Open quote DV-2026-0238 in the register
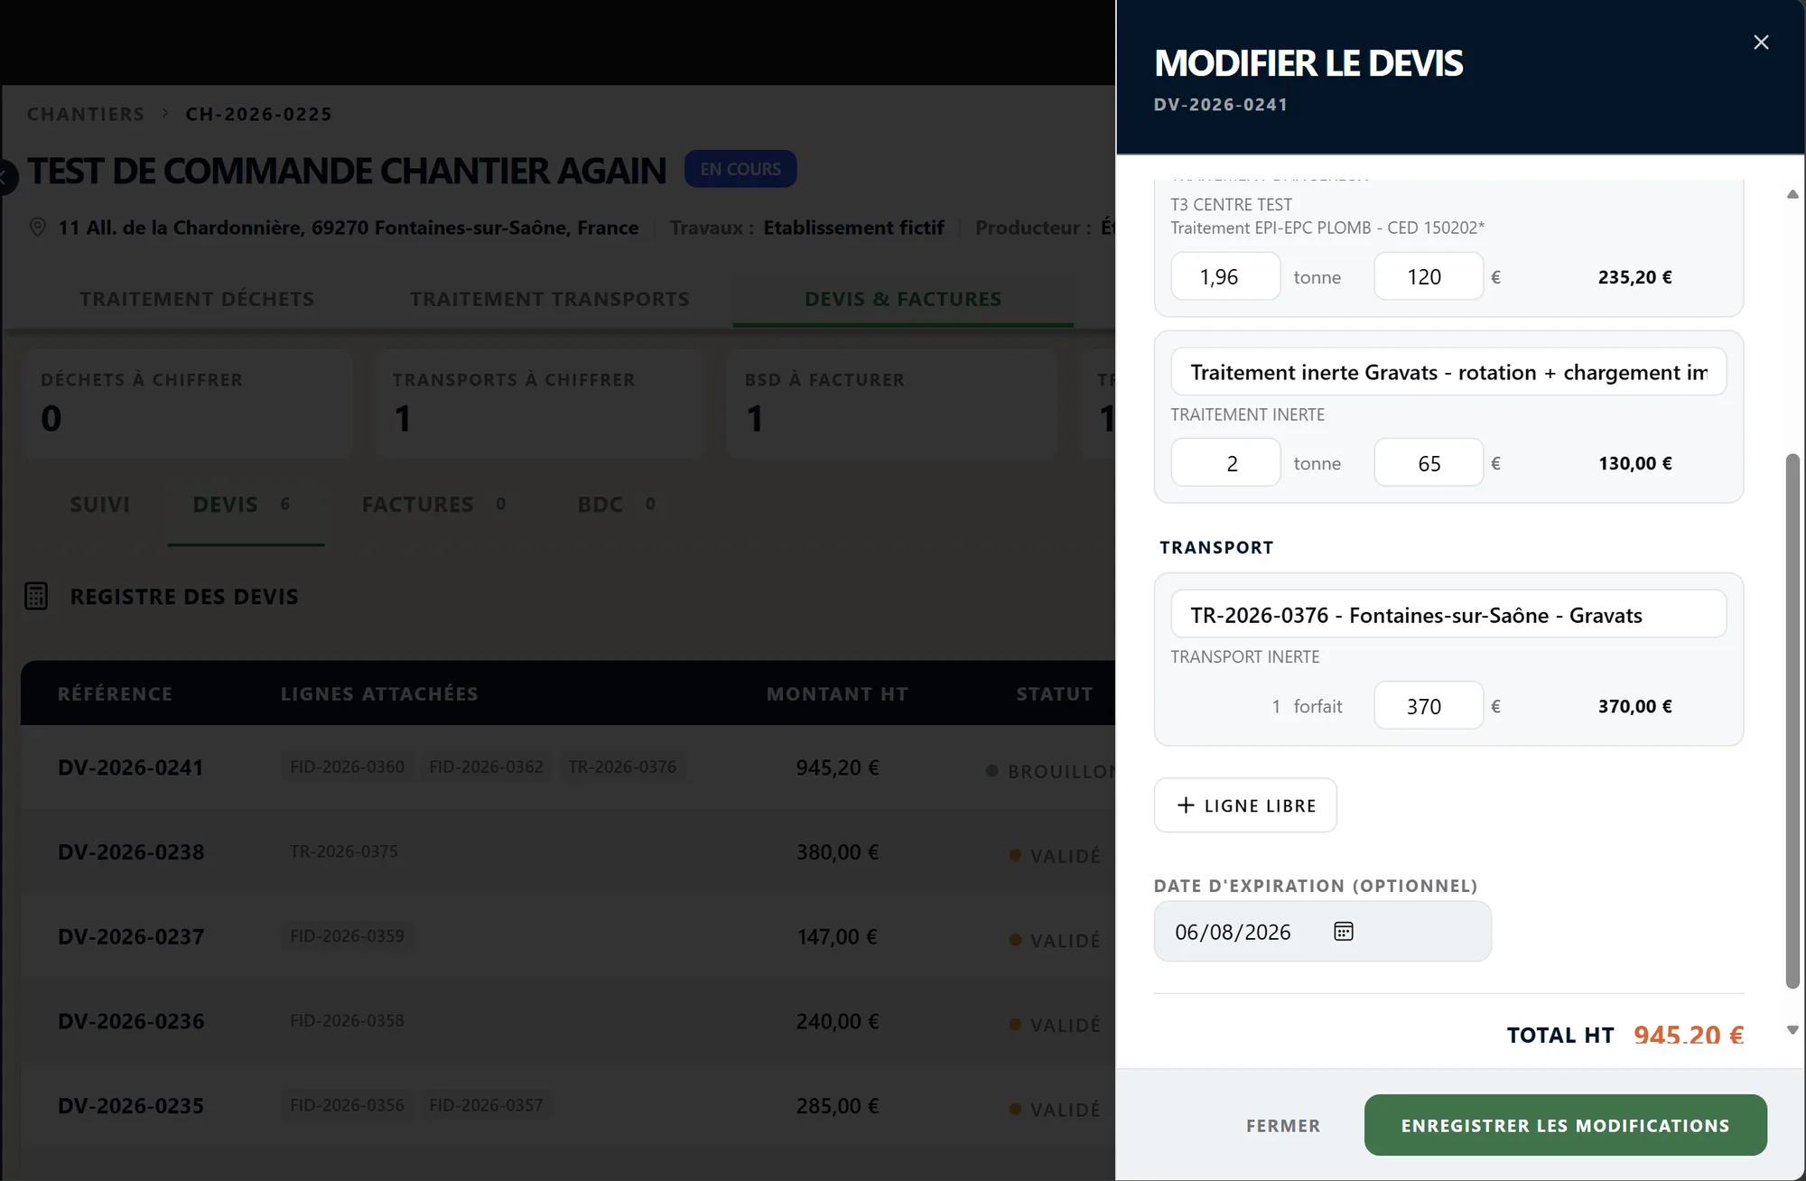This screenshot has width=1806, height=1181. [131, 851]
